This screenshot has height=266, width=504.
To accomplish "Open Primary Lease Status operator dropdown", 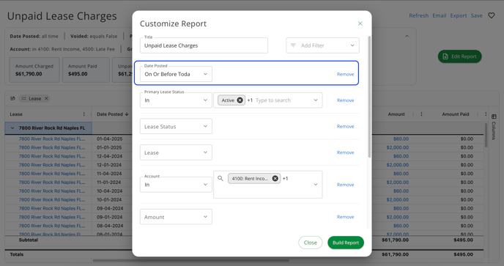I will 176,100.
